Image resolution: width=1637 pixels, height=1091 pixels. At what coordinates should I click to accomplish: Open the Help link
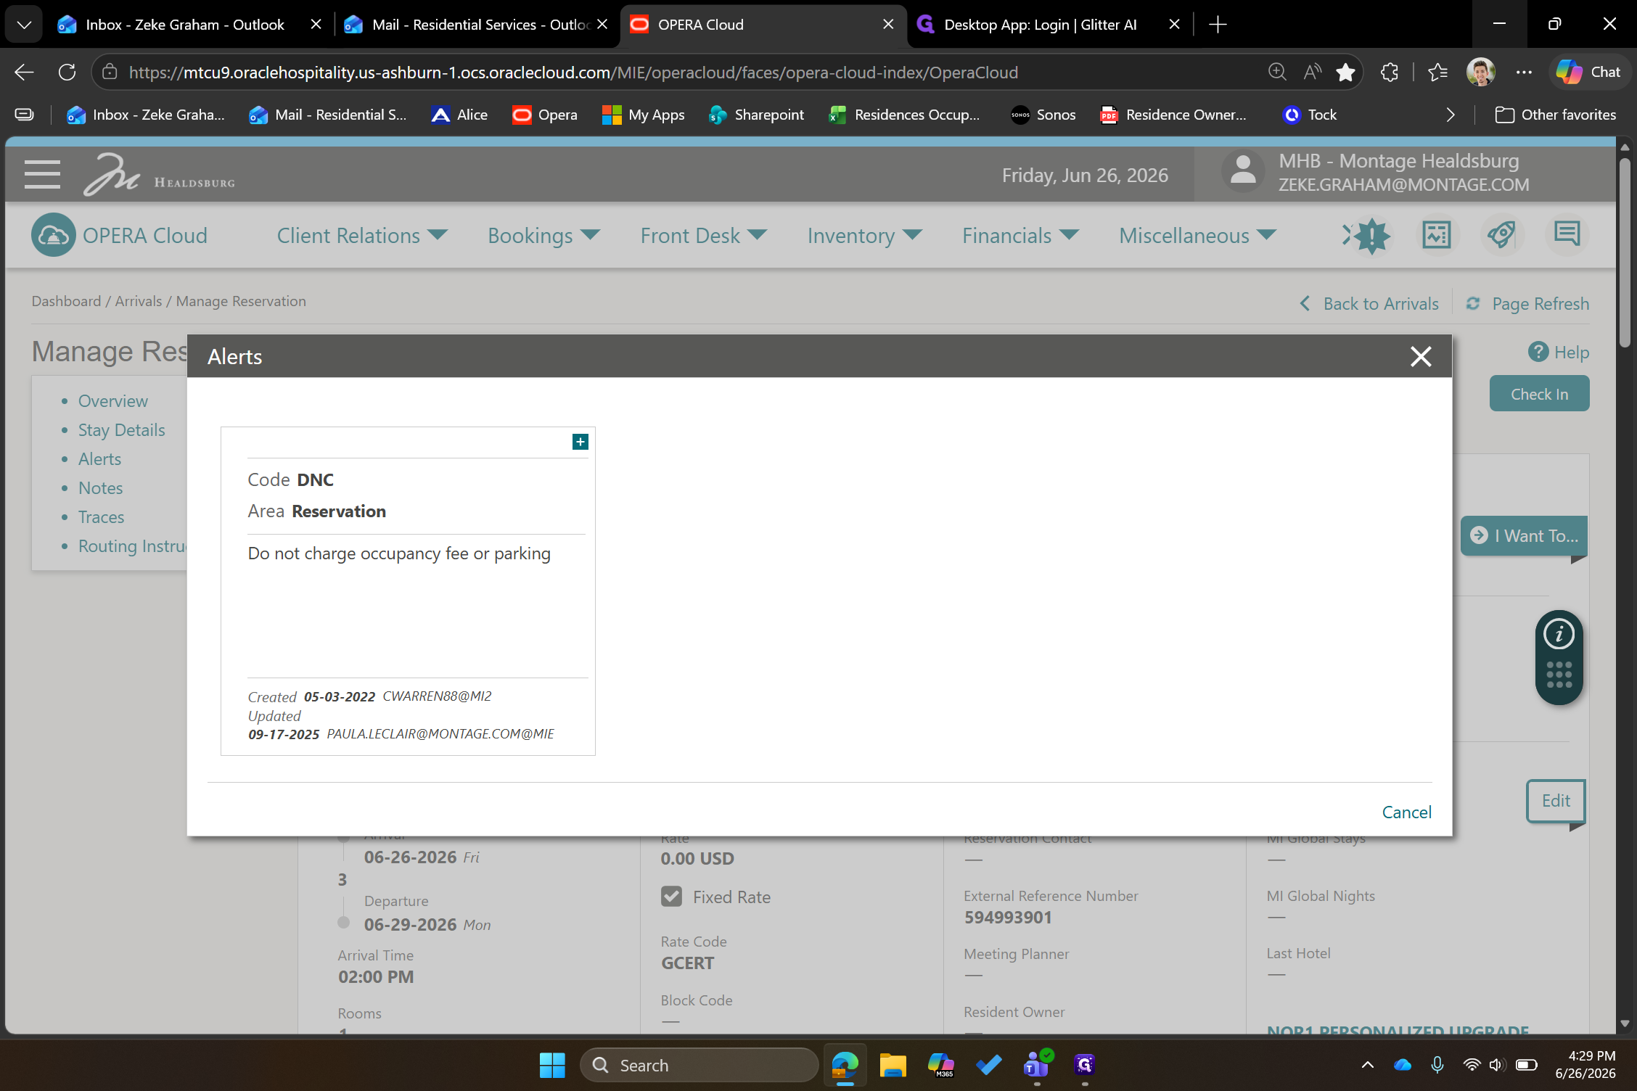pos(1558,352)
